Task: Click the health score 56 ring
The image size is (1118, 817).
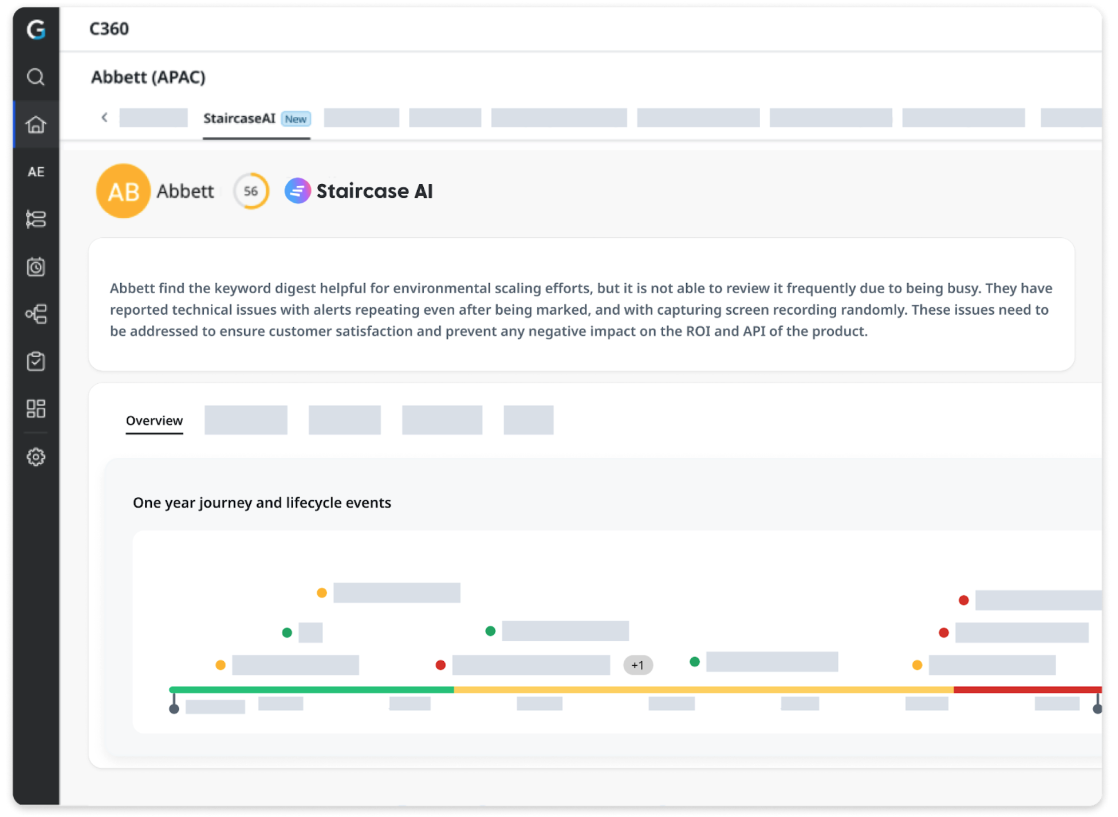Action: pyautogui.click(x=251, y=191)
